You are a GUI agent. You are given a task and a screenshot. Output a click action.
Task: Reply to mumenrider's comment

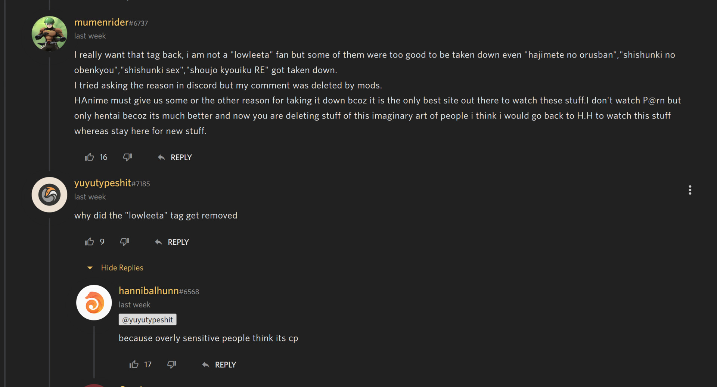[x=175, y=158]
